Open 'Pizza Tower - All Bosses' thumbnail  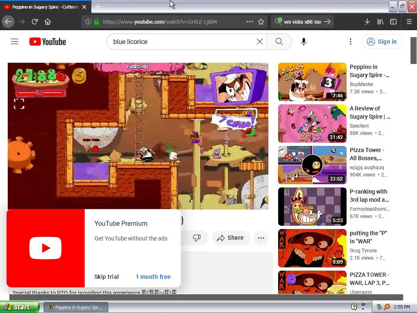coord(312,165)
